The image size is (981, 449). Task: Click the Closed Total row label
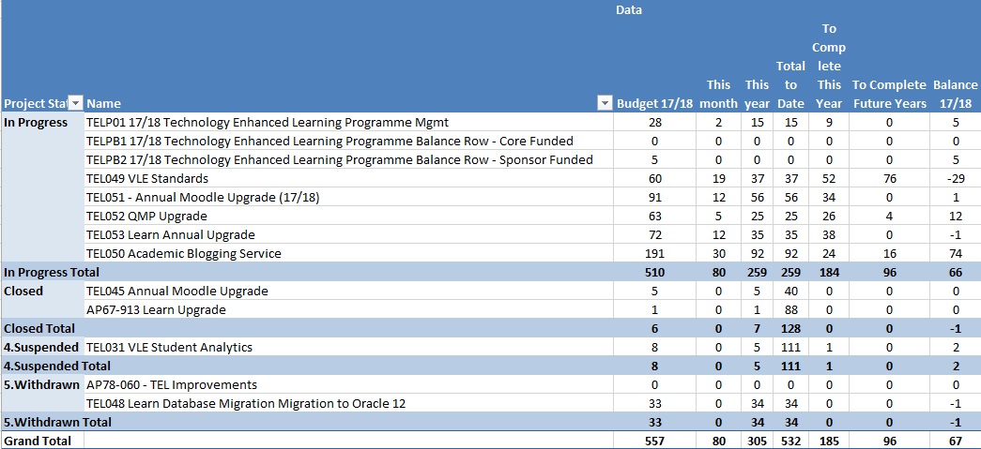[x=39, y=328]
